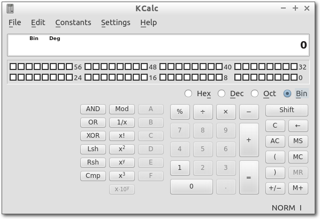
Task: Open the Settings menu
Action: [116, 22]
